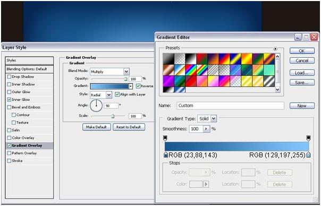Screen dimensions: 321x206
Task: Choose the rainbow spectrum gradient preset
Action: pos(191,70)
